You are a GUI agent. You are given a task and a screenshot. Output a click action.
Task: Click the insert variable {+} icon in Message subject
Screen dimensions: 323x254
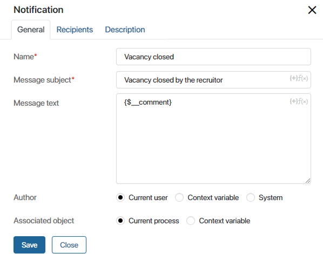coord(293,78)
